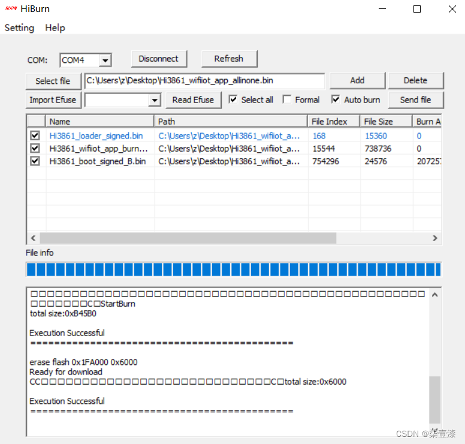Screen dimensions: 465x444
Task: Enable the Formal checkbox
Action: pos(287,99)
